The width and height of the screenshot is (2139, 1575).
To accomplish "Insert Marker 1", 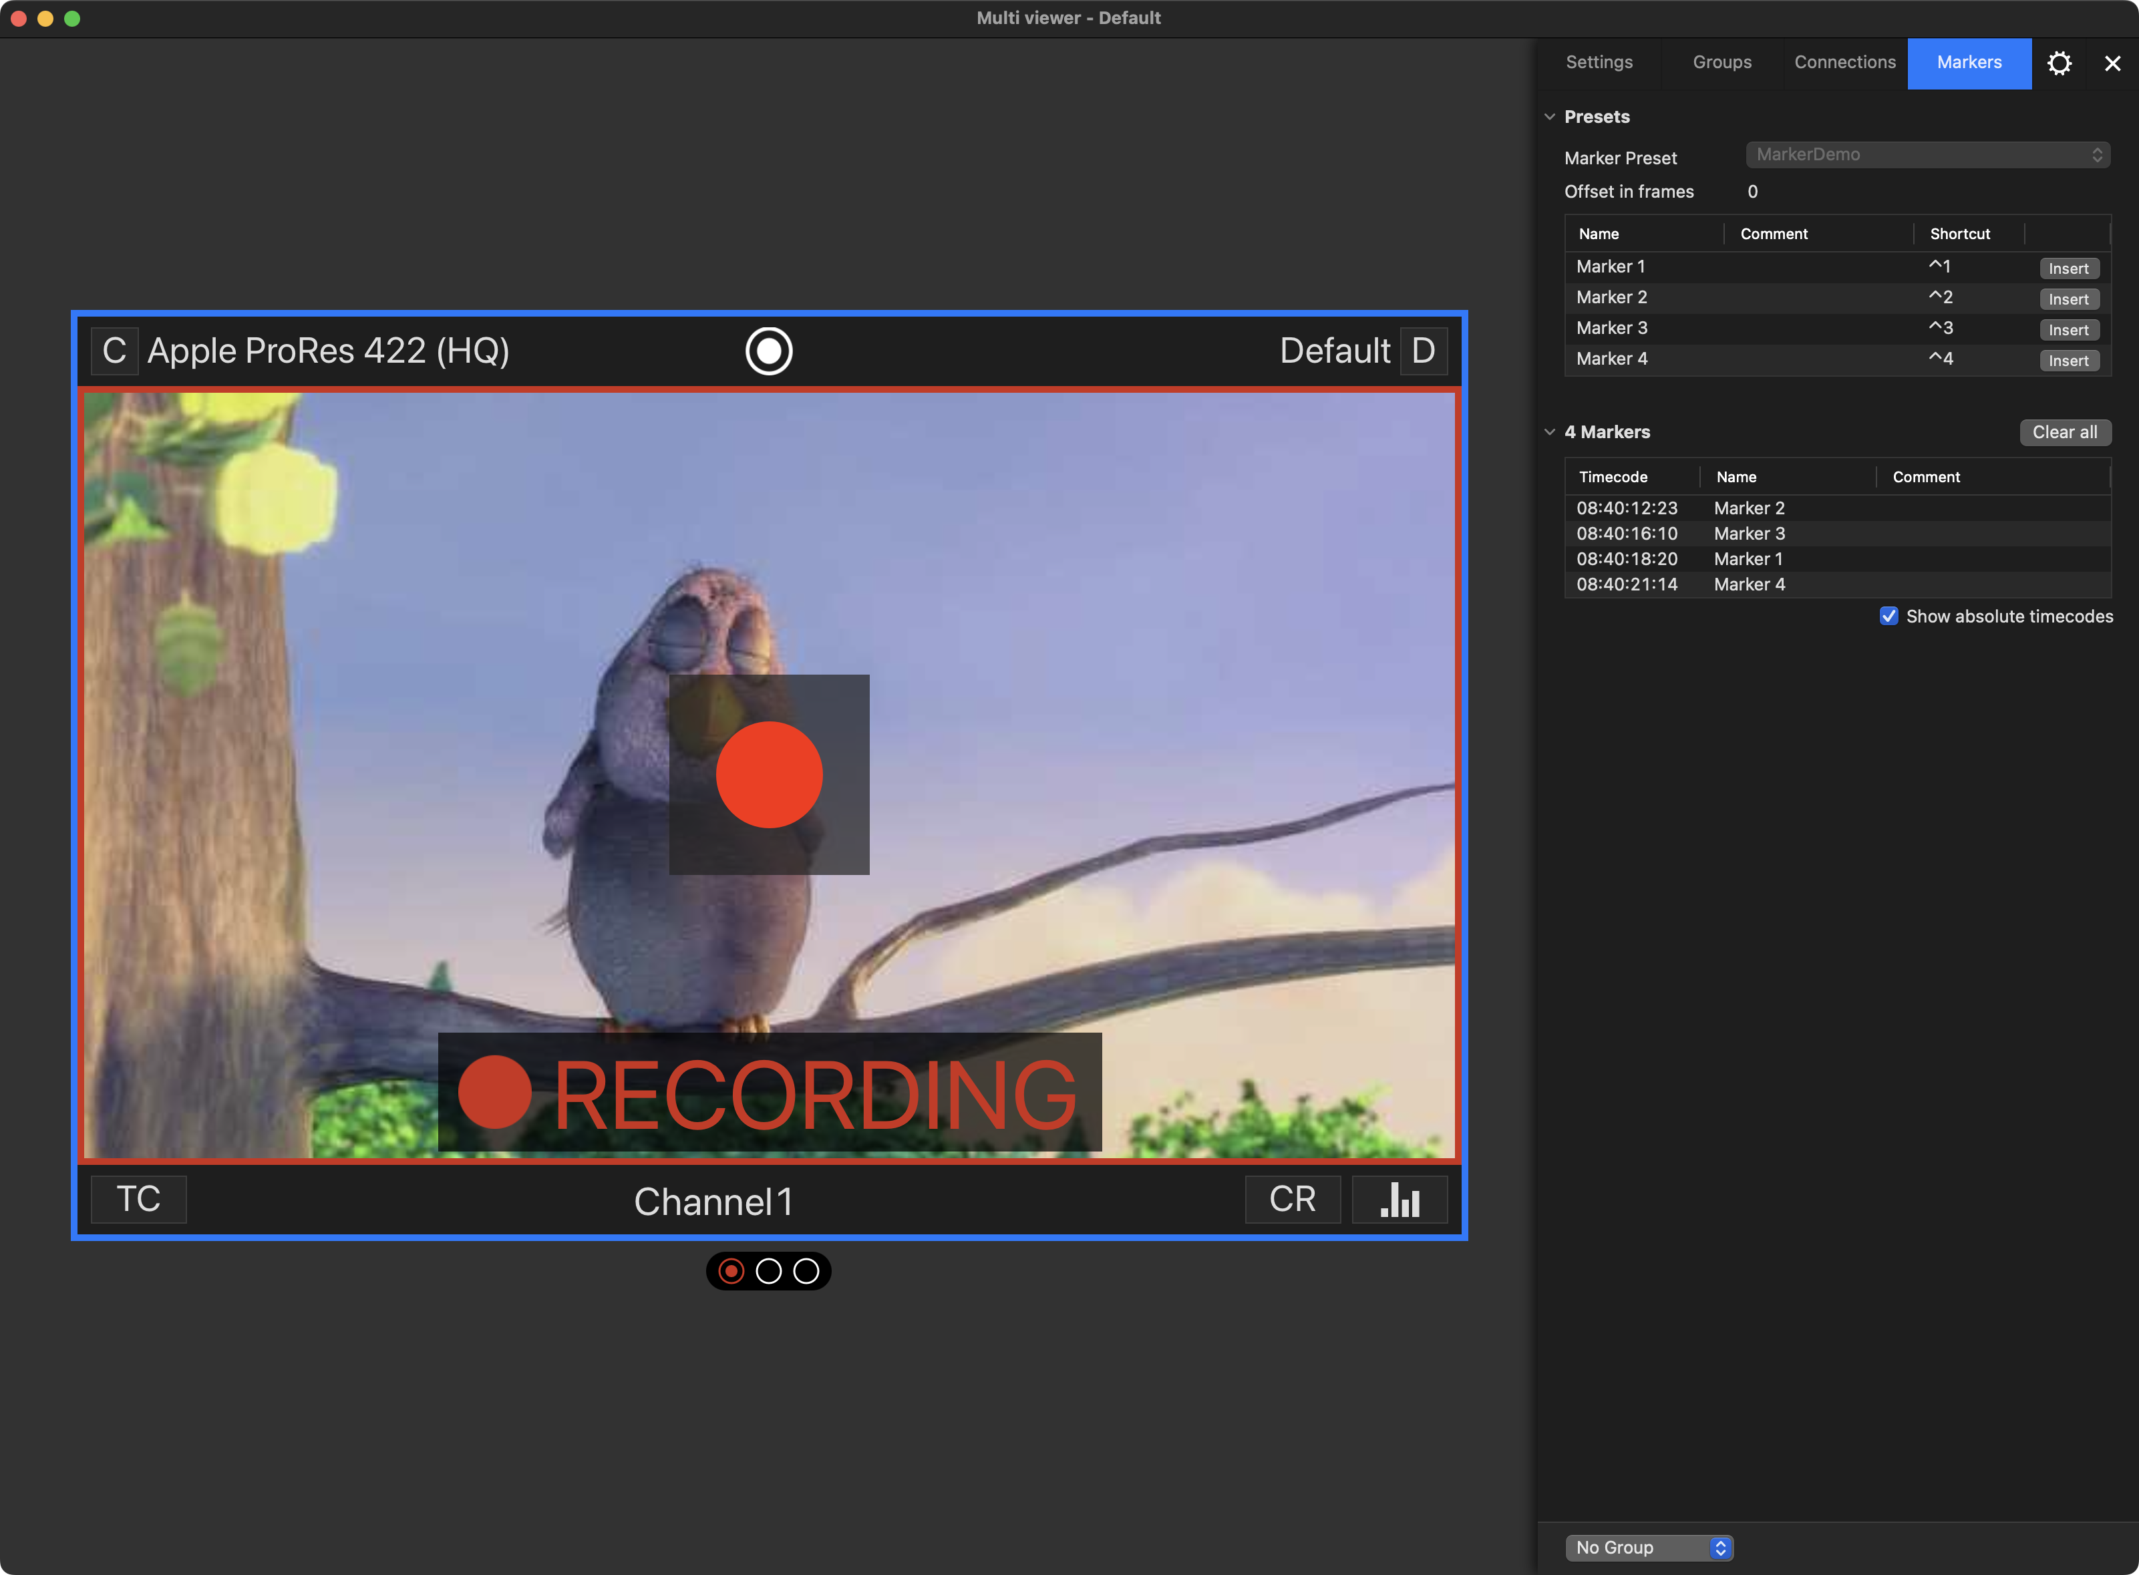I will (x=2068, y=269).
